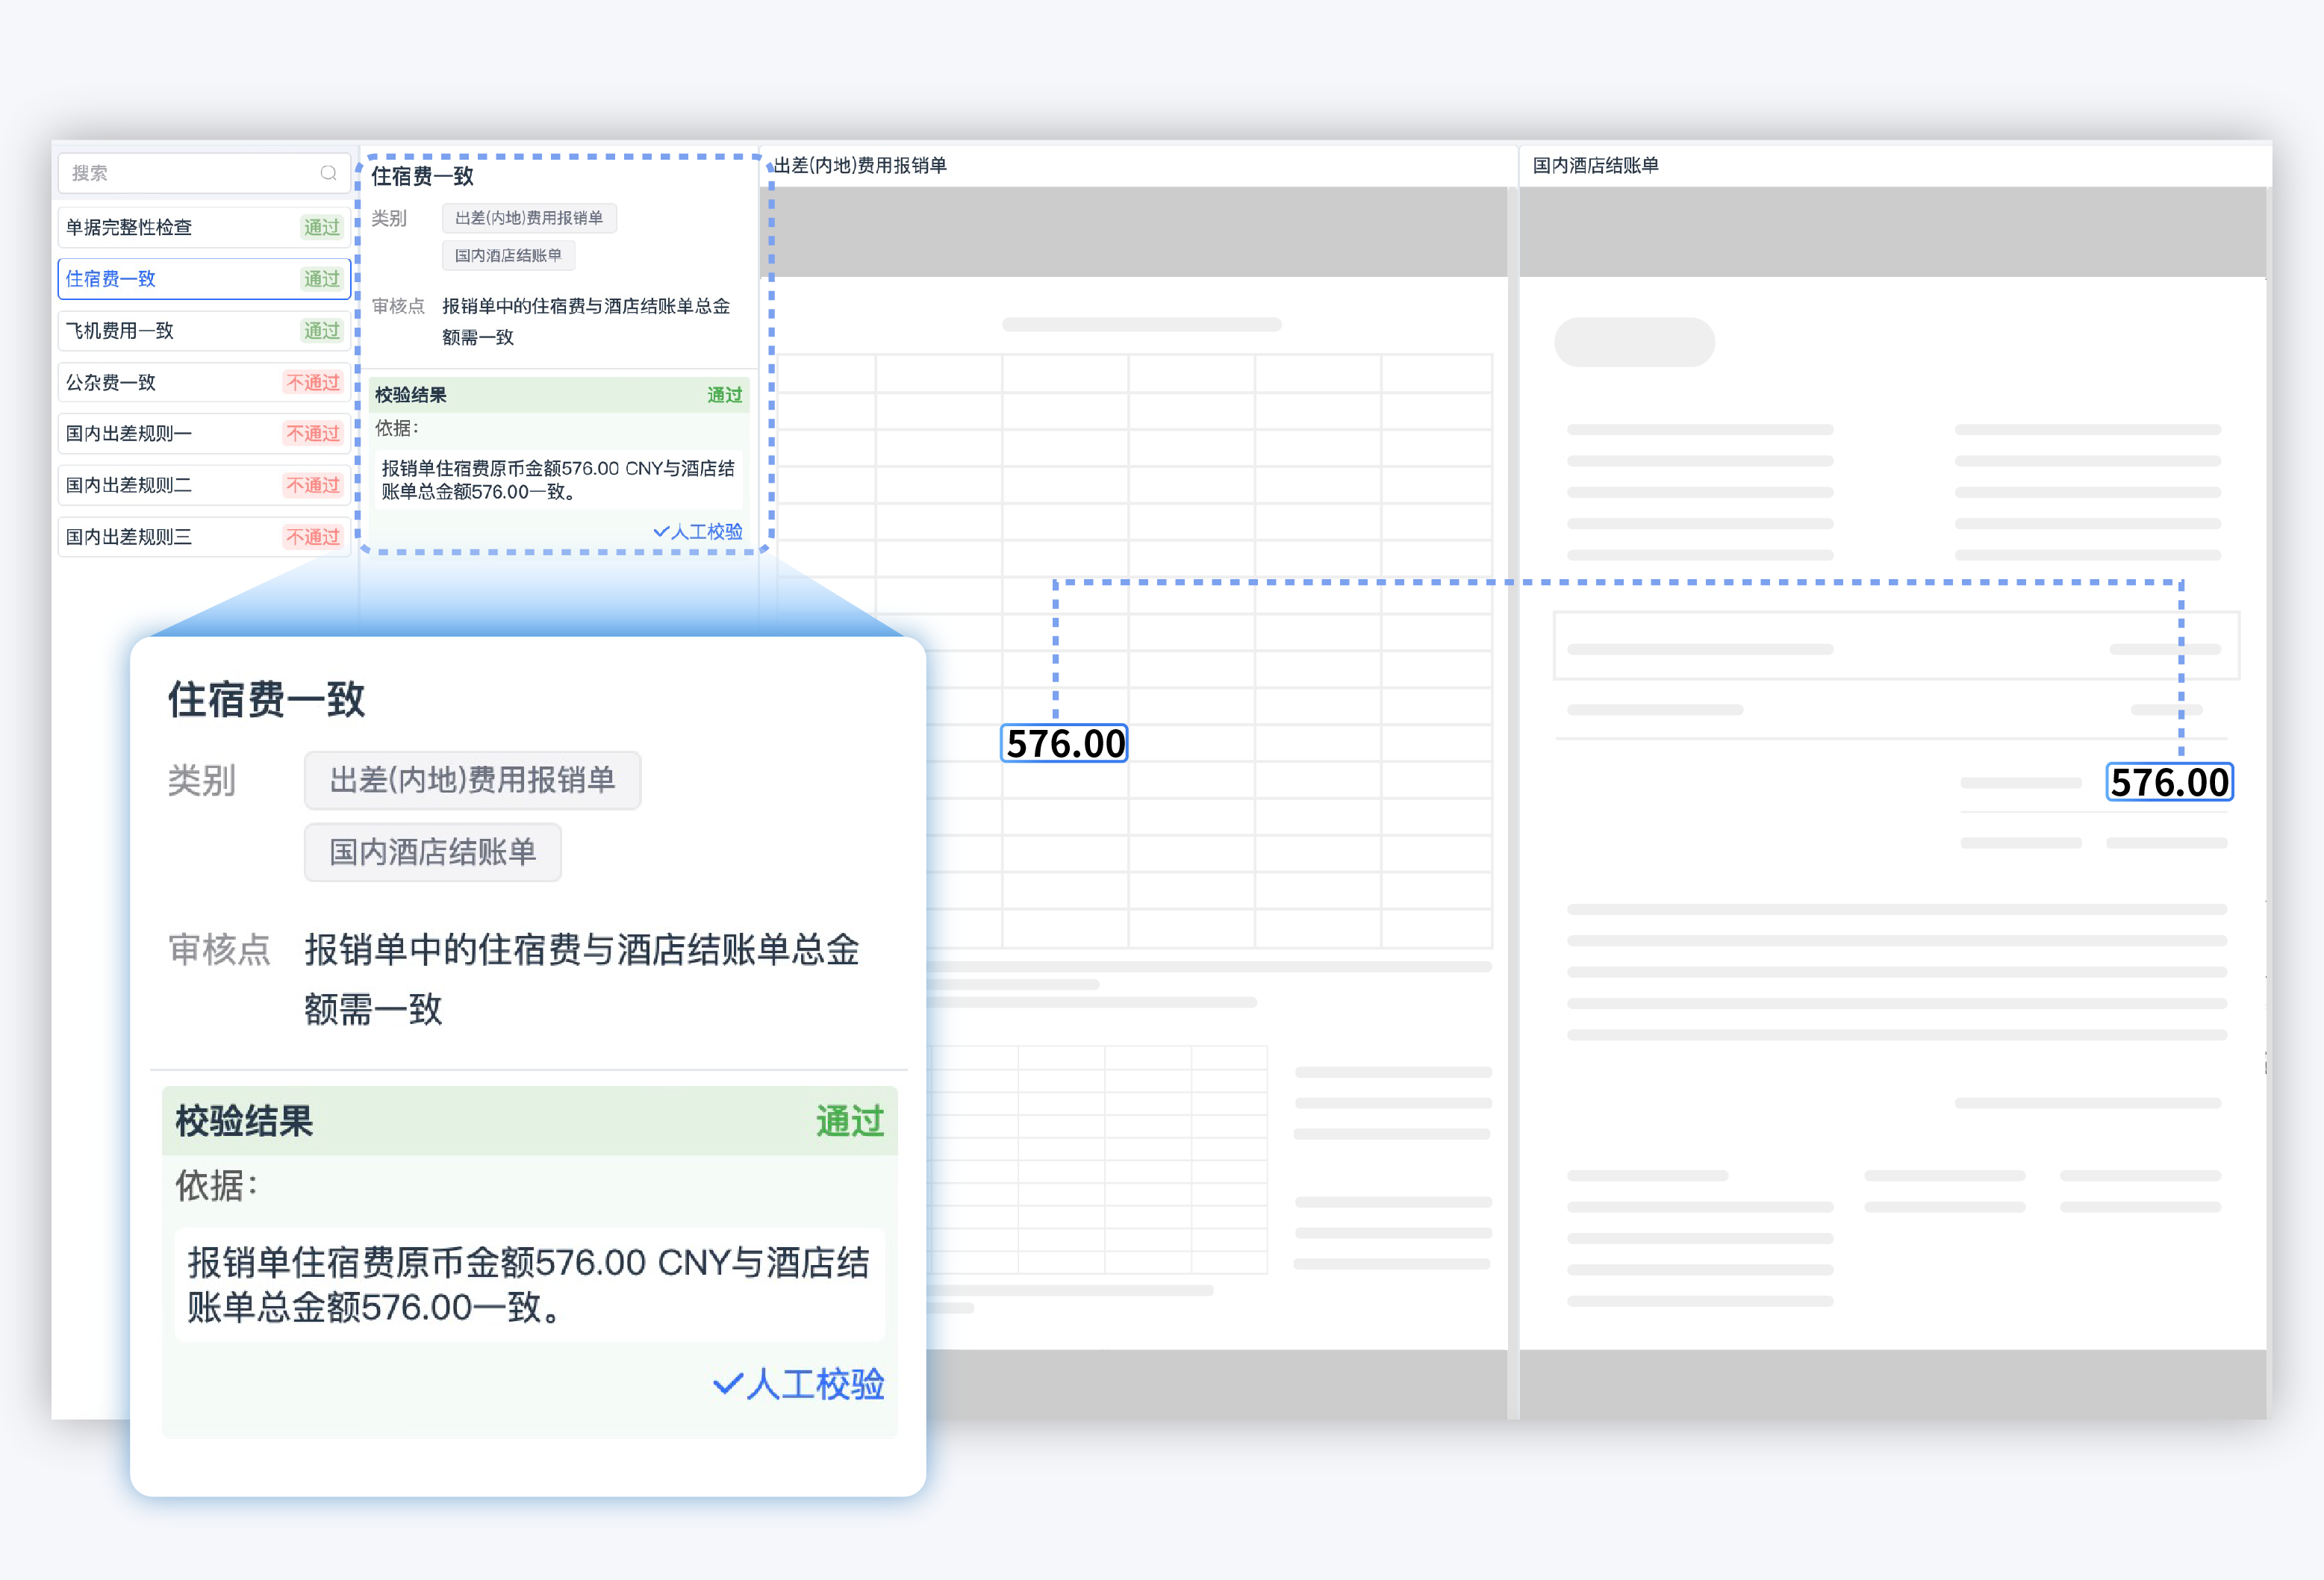Select 单据完整性检查 rule item

130,227
